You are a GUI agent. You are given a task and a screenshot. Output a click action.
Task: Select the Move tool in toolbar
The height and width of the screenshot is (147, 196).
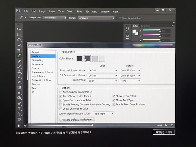(19, 29)
